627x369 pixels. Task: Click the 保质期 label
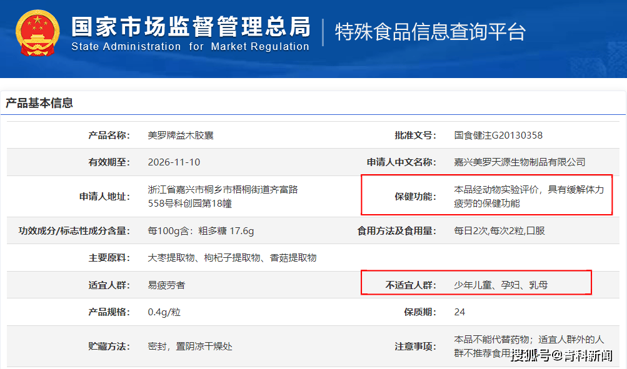coord(420,312)
